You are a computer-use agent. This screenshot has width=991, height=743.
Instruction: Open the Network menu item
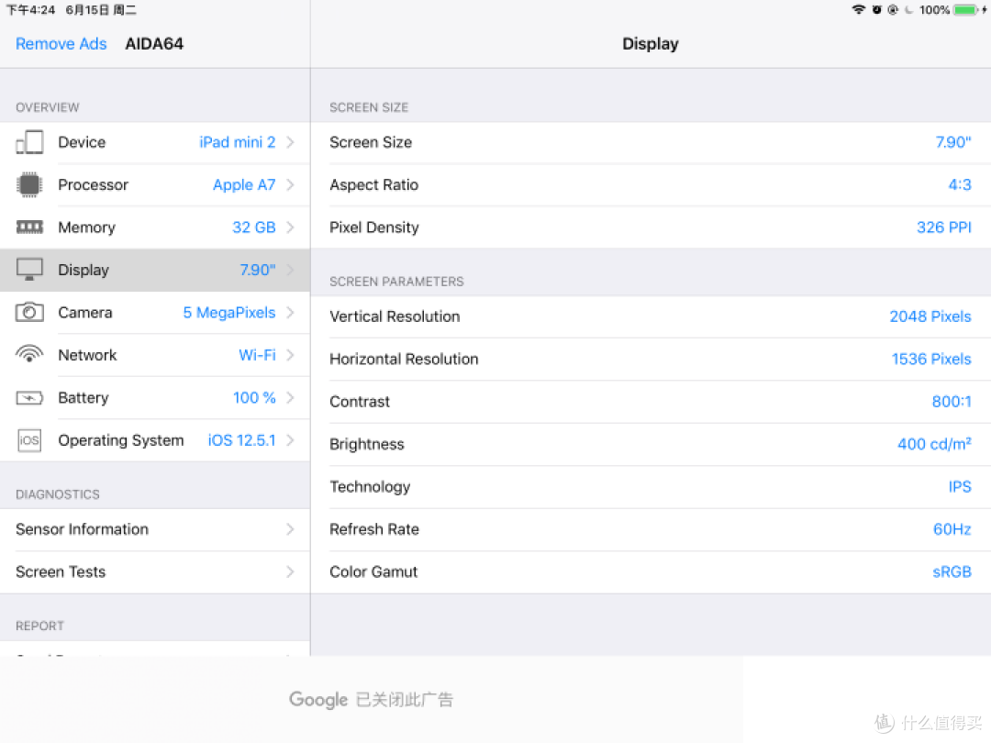point(155,355)
